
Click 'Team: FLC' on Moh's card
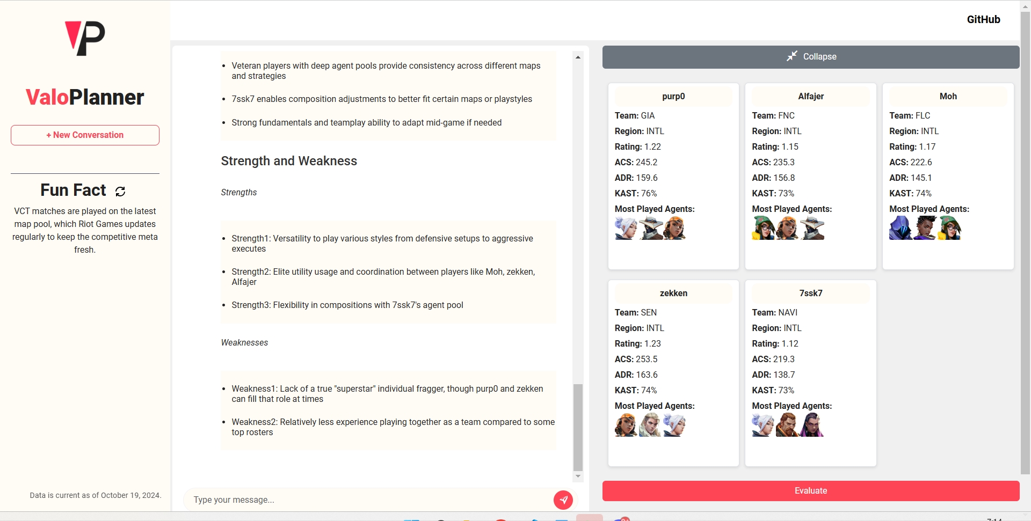pyautogui.click(x=910, y=115)
